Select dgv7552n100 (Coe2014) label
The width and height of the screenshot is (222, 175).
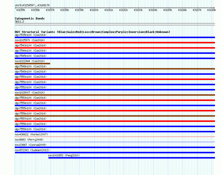coord(31,87)
